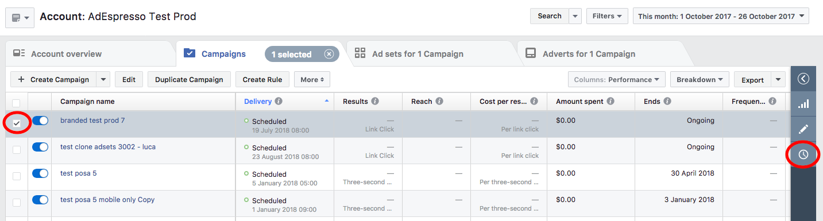
Task: Open the Filters dropdown
Action: (607, 16)
